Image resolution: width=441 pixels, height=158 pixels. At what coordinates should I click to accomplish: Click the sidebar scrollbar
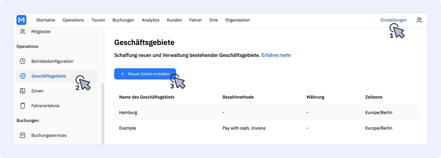click(103, 114)
